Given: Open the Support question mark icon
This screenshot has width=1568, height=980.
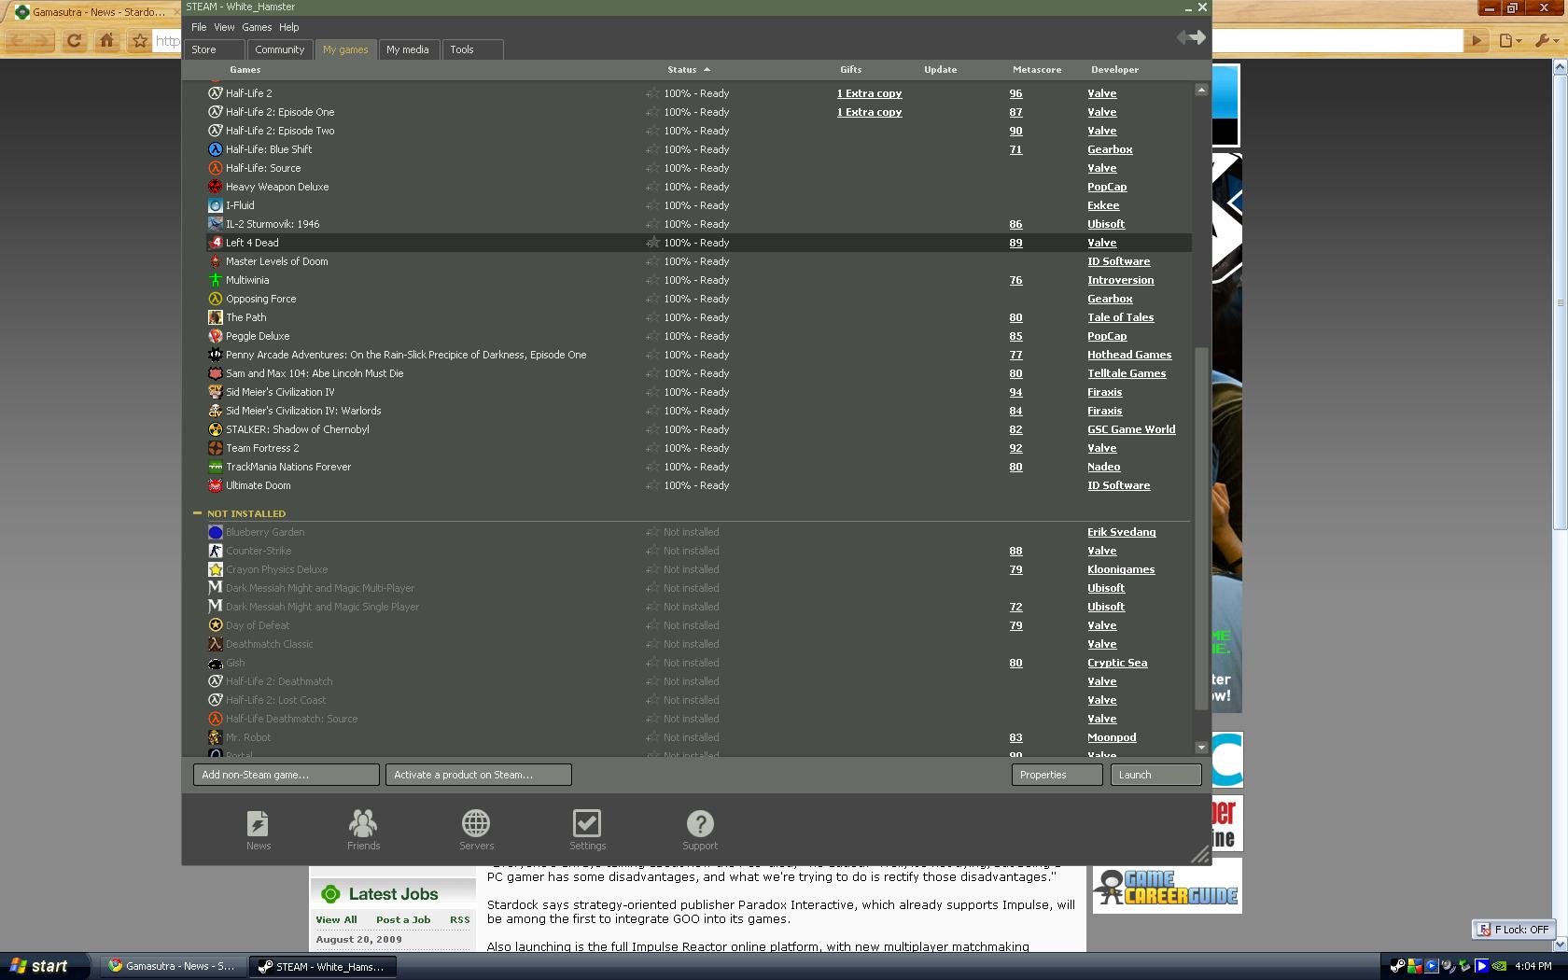Looking at the screenshot, I should point(700,823).
